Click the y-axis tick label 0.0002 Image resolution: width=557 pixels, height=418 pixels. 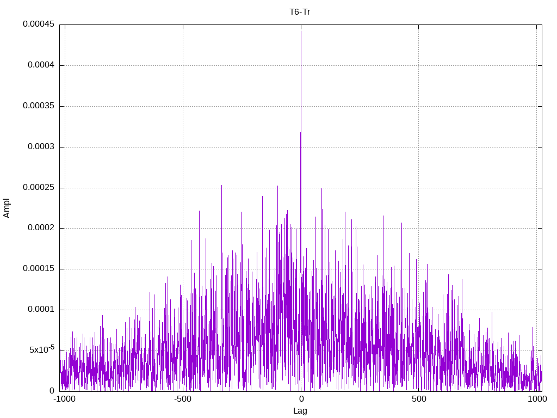coord(41,228)
